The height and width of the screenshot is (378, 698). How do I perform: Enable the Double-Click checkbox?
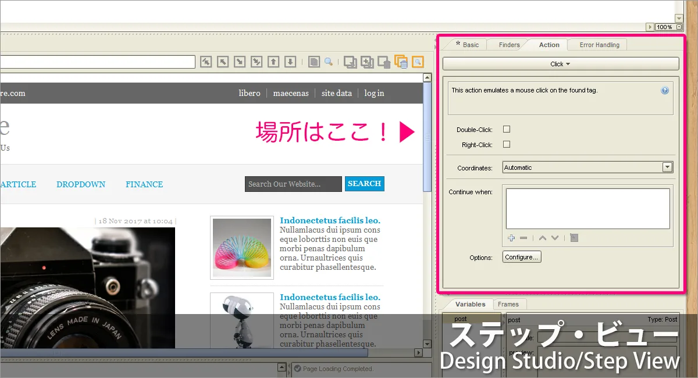click(x=507, y=129)
